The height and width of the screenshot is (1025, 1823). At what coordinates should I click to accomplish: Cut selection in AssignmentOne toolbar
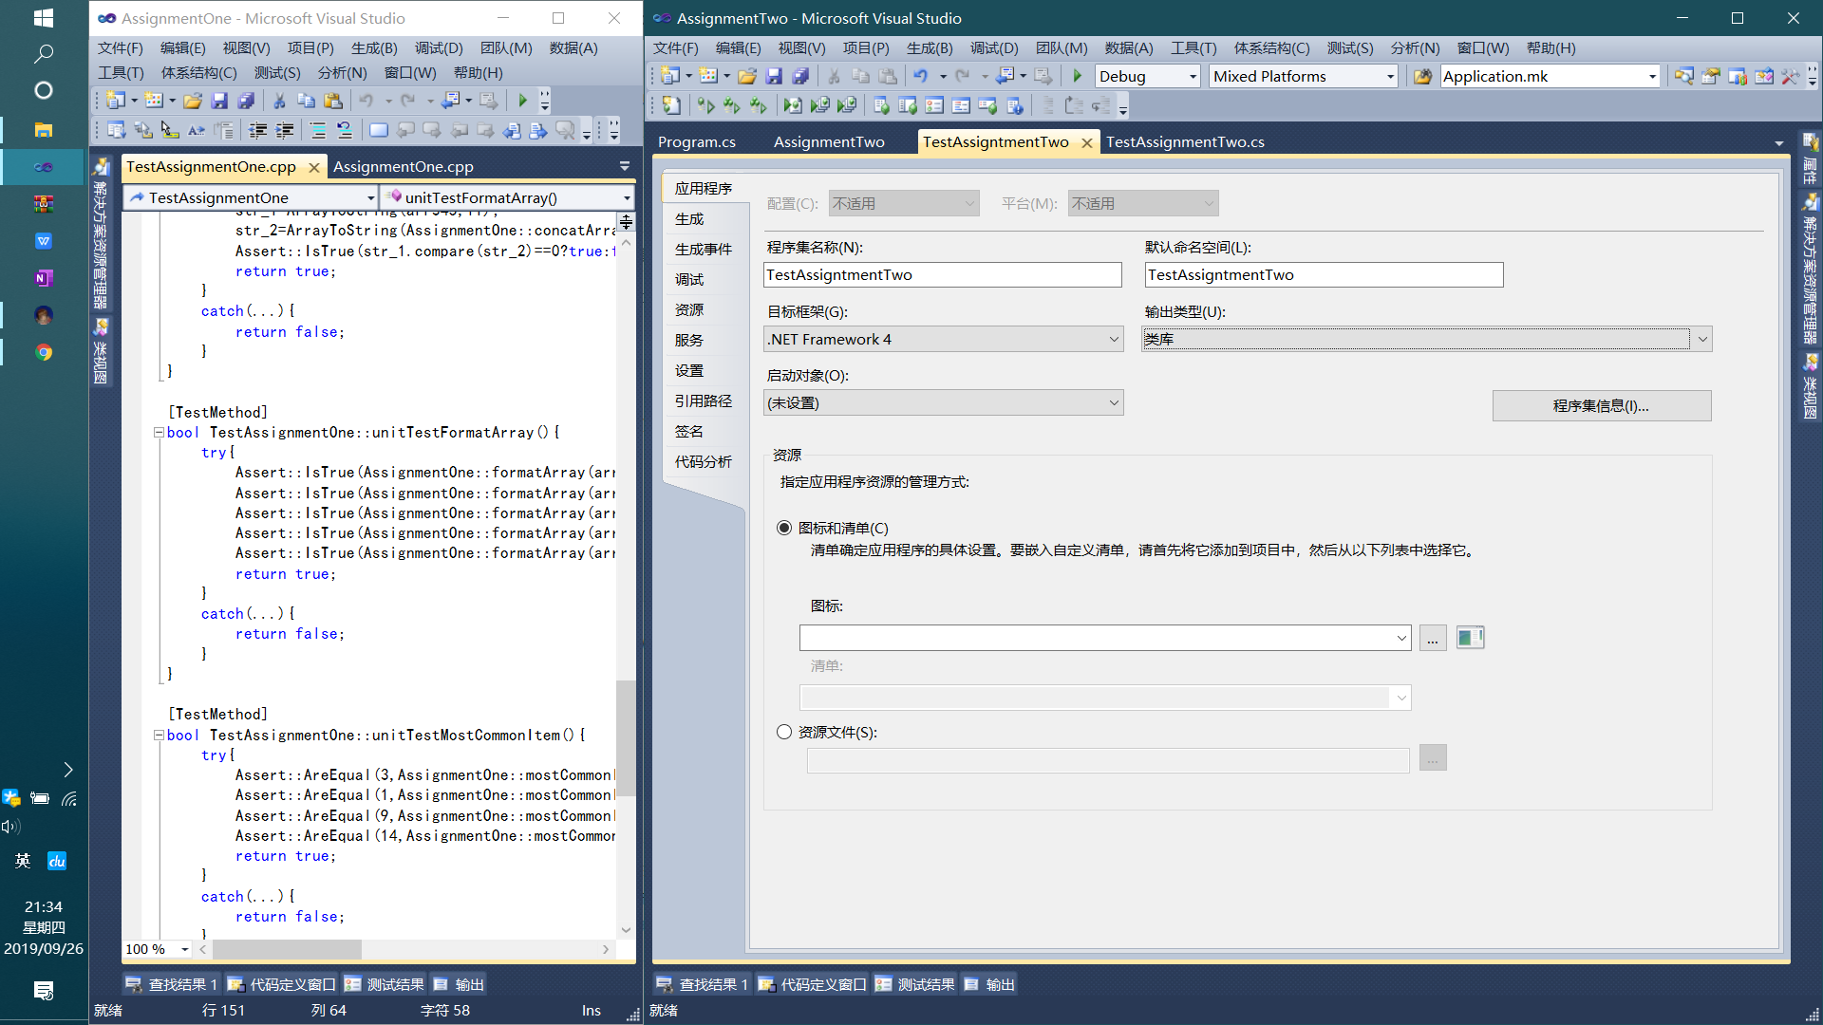point(279,101)
